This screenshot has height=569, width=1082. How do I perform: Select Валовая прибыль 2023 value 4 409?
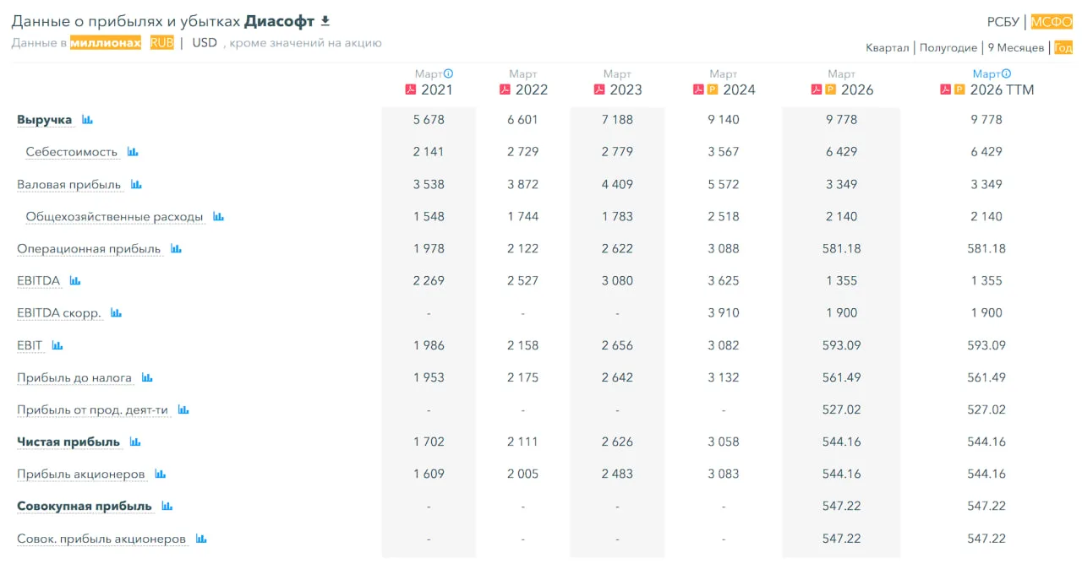[617, 184]
